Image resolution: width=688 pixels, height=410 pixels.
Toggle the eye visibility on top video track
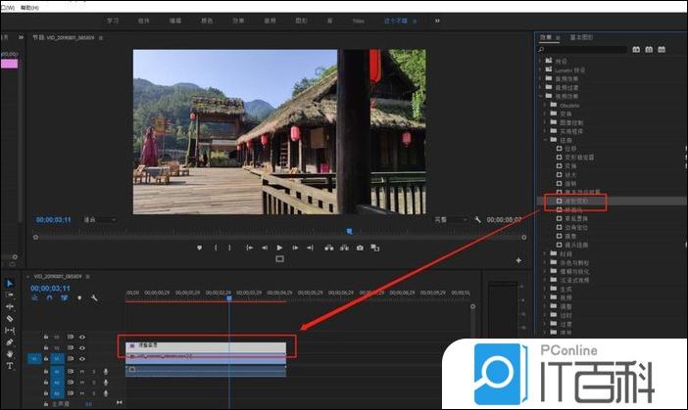tap(82, 338)
